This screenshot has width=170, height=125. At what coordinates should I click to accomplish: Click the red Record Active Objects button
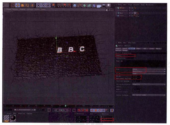point(79,110)
